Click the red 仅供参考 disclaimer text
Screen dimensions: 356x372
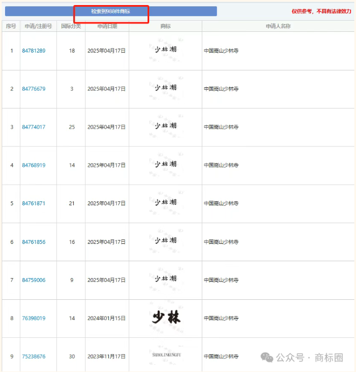[x=321, y=11]
